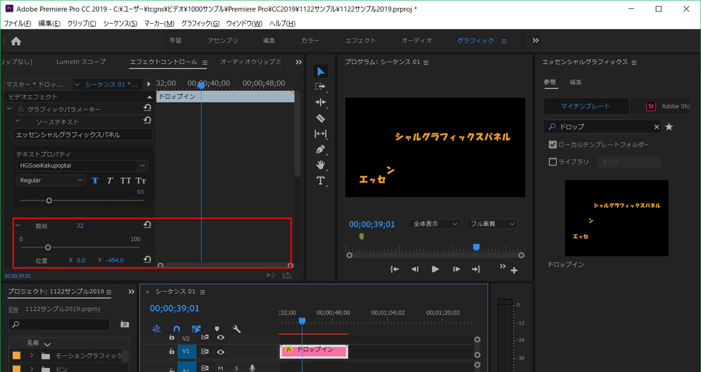Adjust the 開始 value slider
The height and width of the screenshot is (372, 701).
[x=47, y=247]
